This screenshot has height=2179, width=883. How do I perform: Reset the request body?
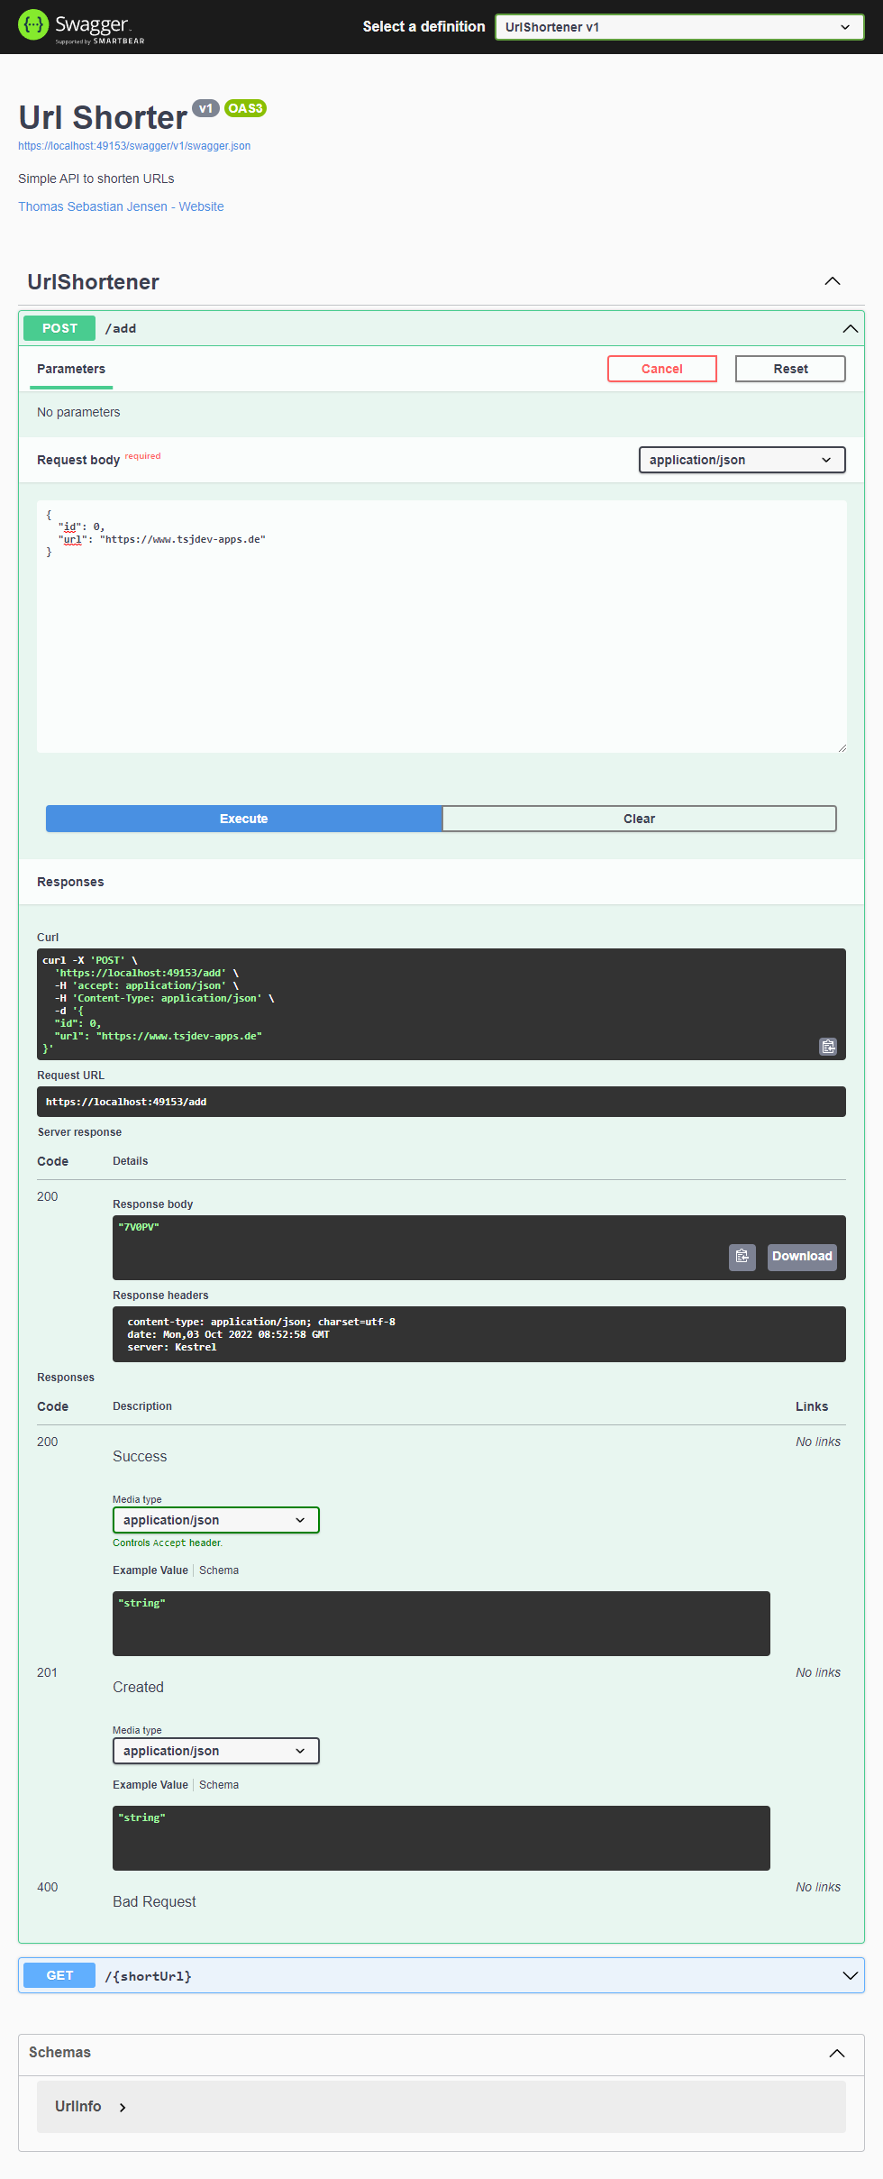pos(789,369)
